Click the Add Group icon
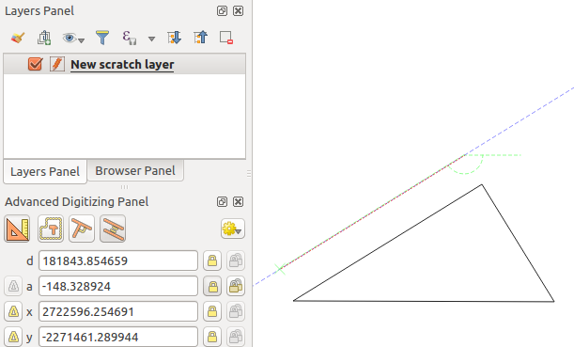Viewport: 574px width, 347px height. [x=44, y=38]
